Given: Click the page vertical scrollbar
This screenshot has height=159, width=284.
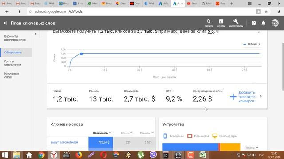Looking at the screenshot, I should 283,67.
